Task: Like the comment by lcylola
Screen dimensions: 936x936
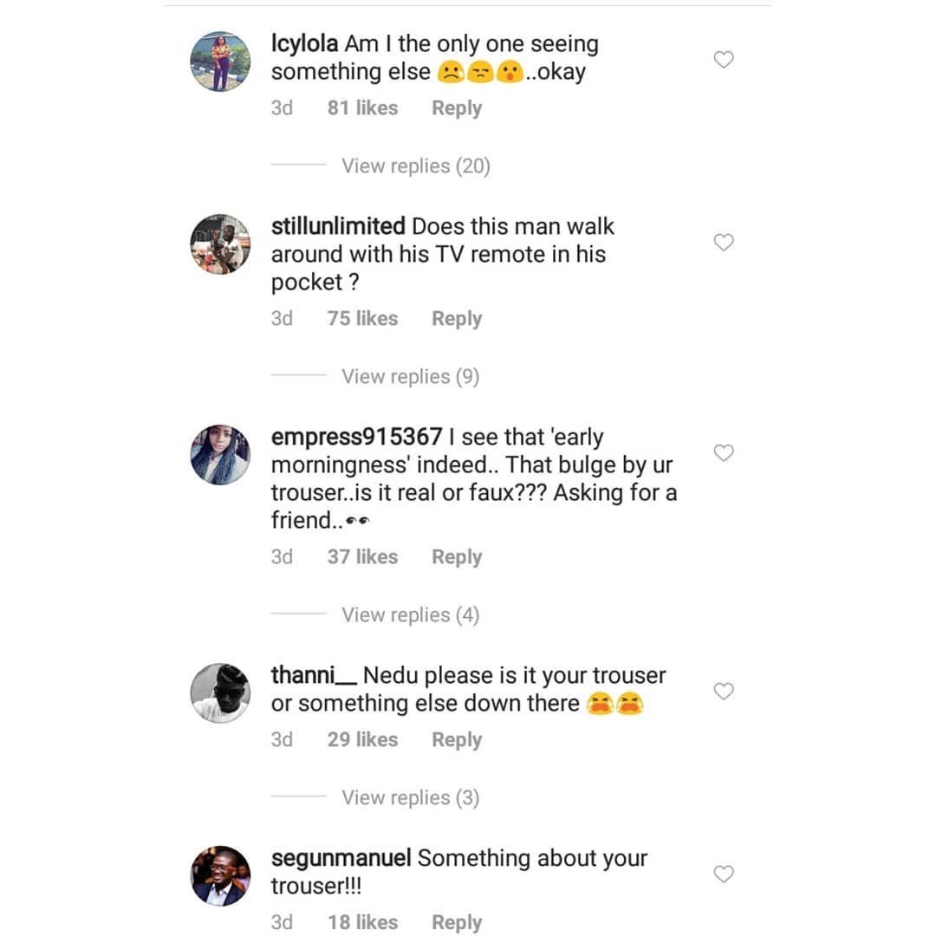Action: tap(723, 60)
